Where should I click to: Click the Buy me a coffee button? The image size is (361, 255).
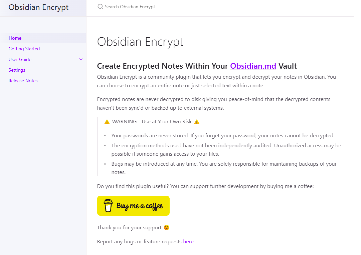(133, 206)
